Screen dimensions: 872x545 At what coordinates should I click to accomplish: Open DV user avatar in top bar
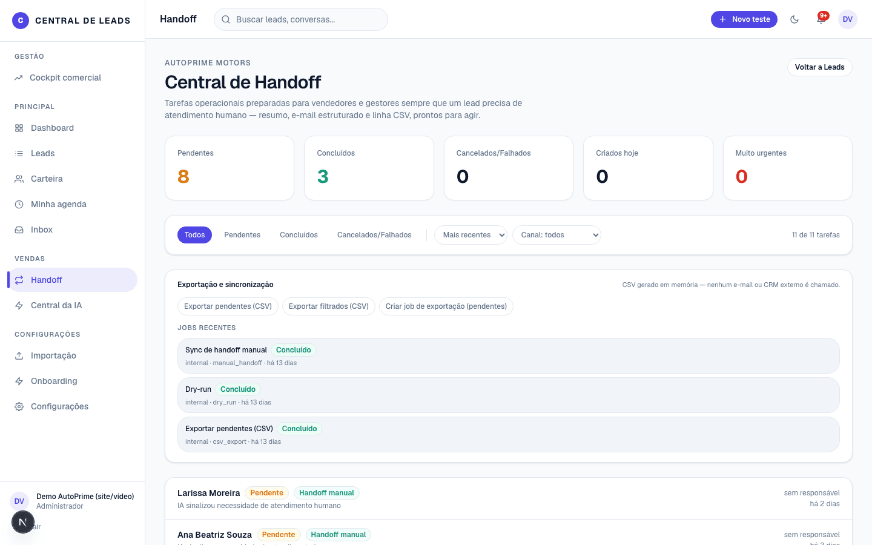click(x=848, y=19)
